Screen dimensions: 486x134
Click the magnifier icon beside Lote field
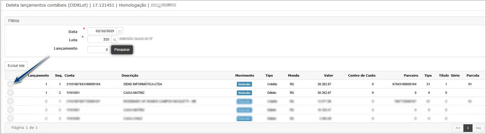115,40
